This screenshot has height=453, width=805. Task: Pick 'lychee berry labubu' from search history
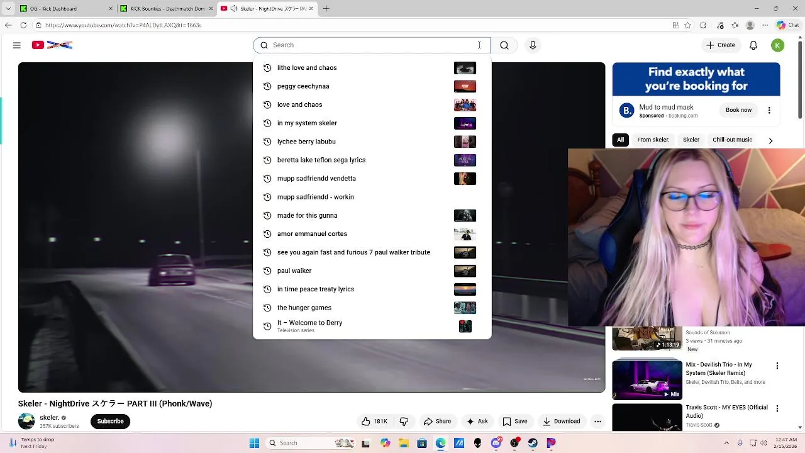(372, 142)
